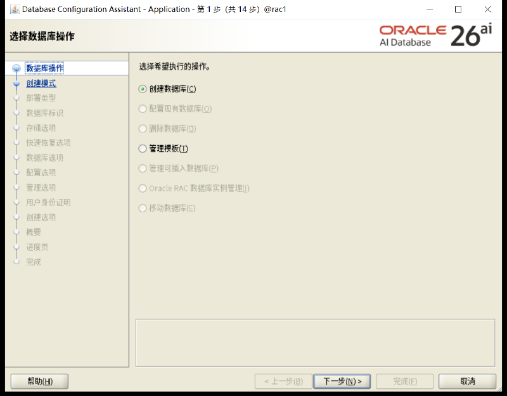
Task: Open the 创建模式 step link
Action: pyautogui.click(x=41, y=84)
